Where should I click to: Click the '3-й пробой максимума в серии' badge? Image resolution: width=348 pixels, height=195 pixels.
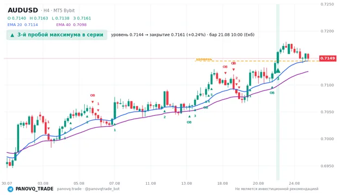point(57,35)
